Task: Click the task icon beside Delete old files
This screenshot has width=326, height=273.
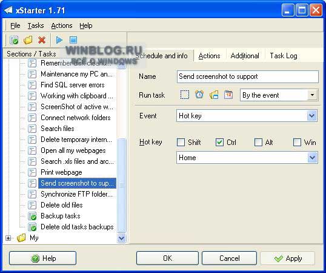Action: (x=32, y=205)
